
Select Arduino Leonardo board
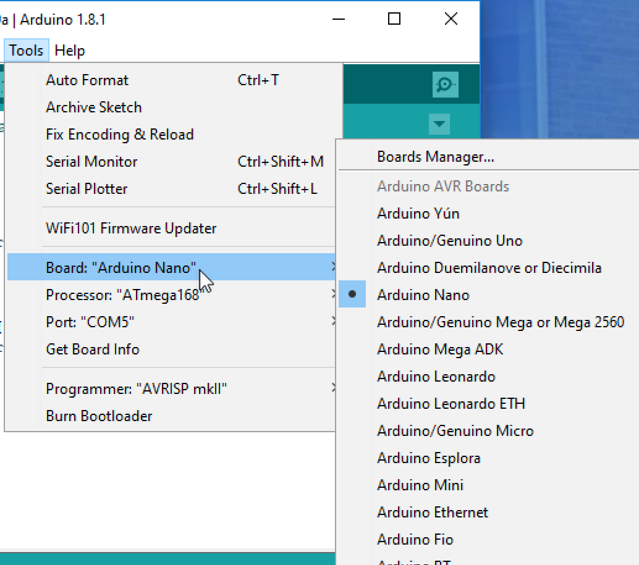pos(488,377)
